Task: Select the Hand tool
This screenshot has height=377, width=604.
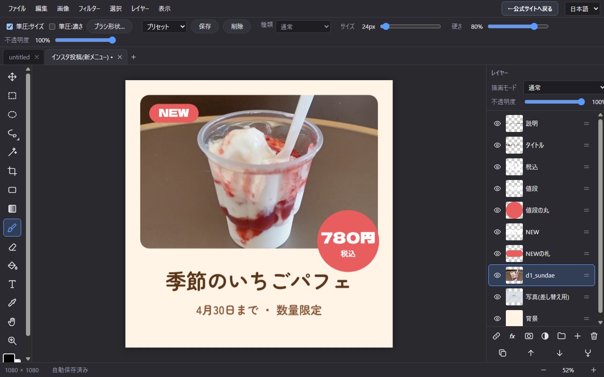Action: pyautogui.click(x=12, y=322)
